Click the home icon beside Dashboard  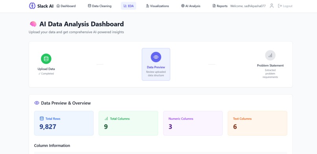pyautogui.click(x=58, y=6)
